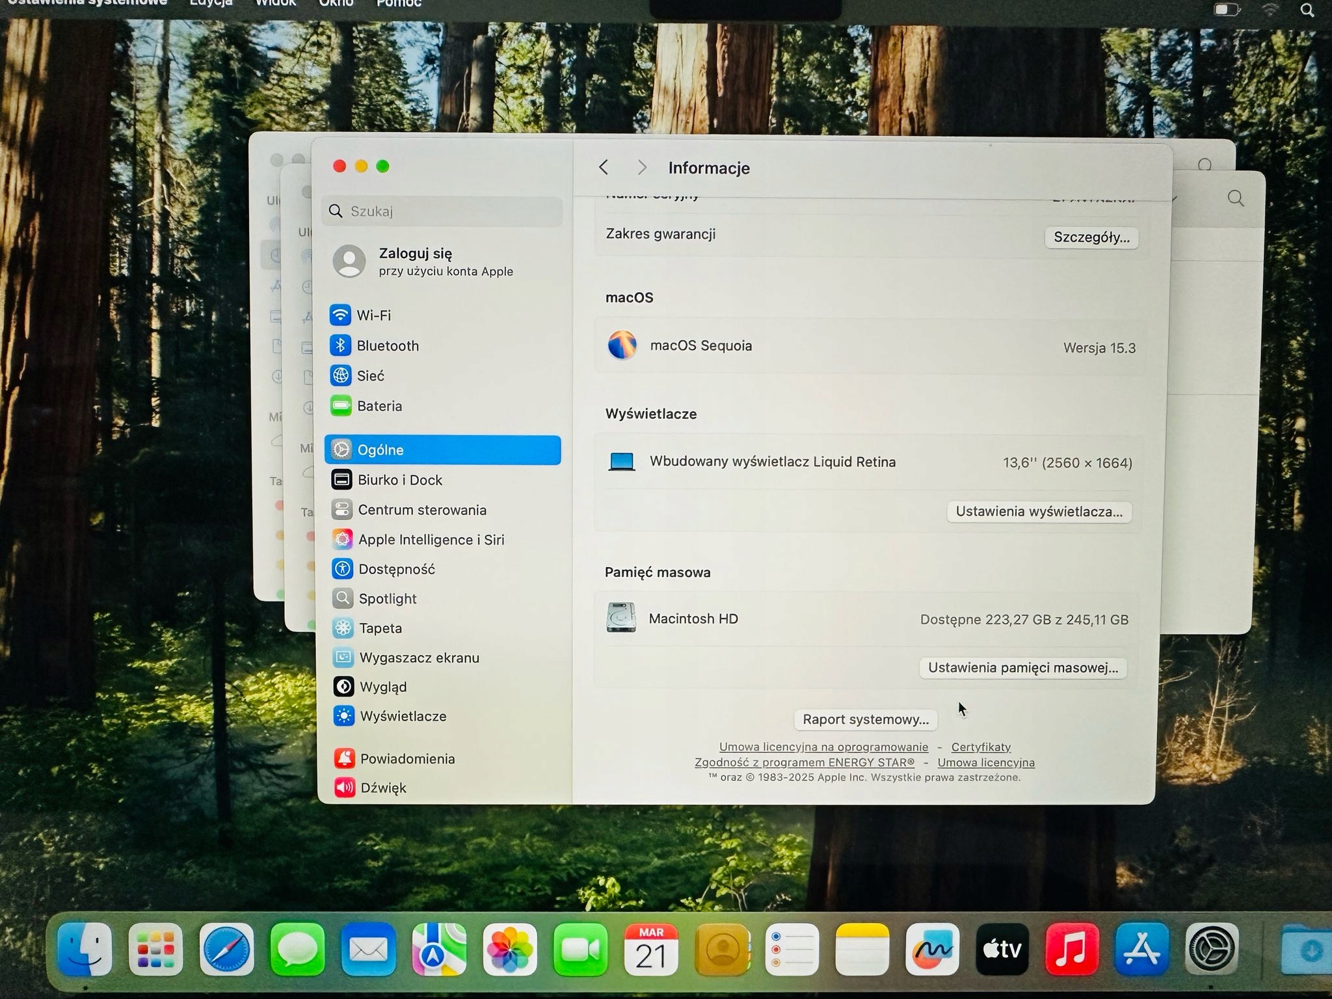Open the Okno menu
Screen dimensions: 1332x999
(x=336, y=3)
